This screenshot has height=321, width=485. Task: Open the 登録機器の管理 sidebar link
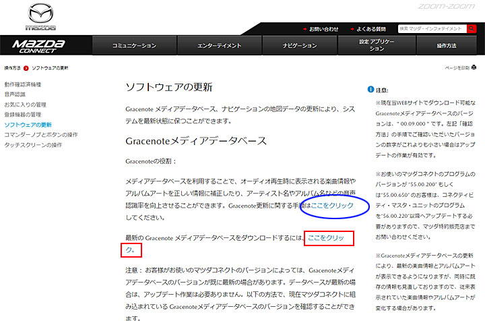tap(23, 115)
